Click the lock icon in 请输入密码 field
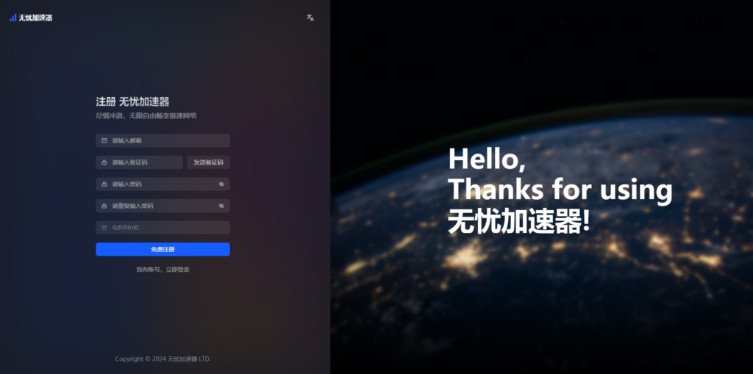 (x=104, y=184)
